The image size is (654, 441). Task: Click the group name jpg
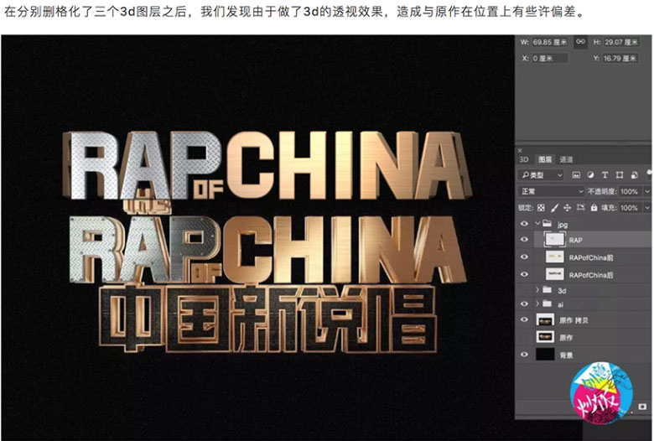click(x=563, y=225)
